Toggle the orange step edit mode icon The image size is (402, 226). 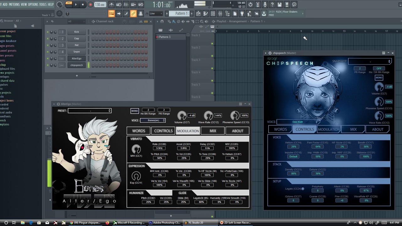(x=111, y=13)
